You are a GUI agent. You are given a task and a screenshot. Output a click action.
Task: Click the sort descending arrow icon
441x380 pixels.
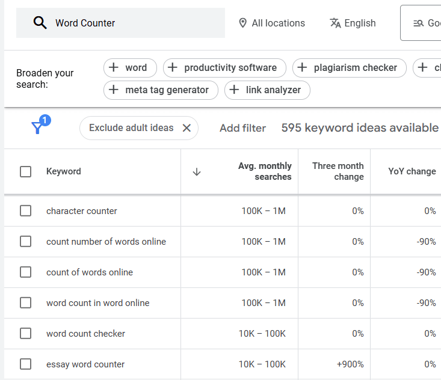[197, 172]
